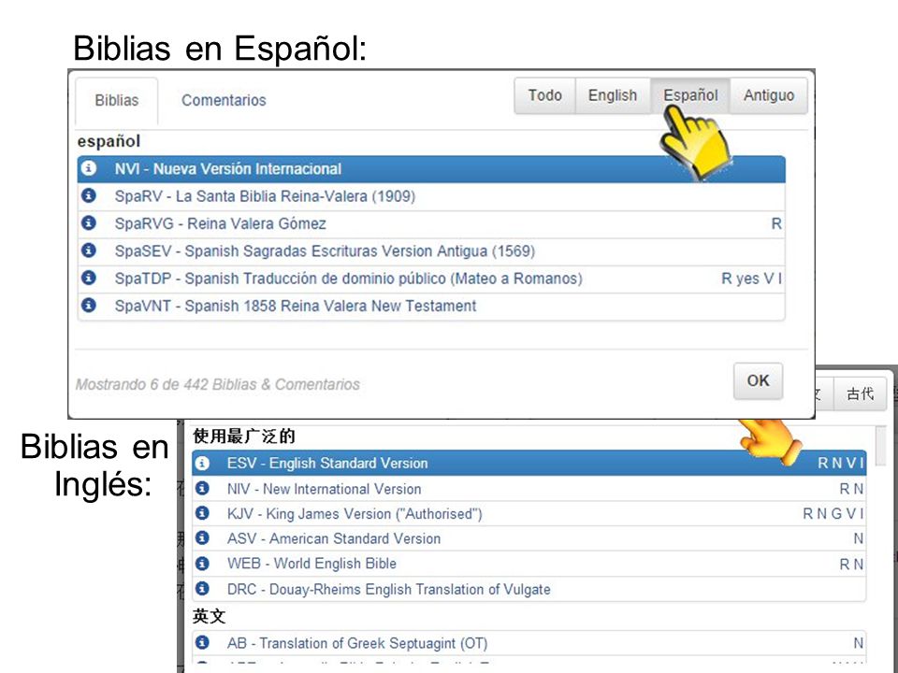The height and width of the screenshot is (673, 898).
Task: Show info for NIV New International Version
Action: tap(202, 488)
